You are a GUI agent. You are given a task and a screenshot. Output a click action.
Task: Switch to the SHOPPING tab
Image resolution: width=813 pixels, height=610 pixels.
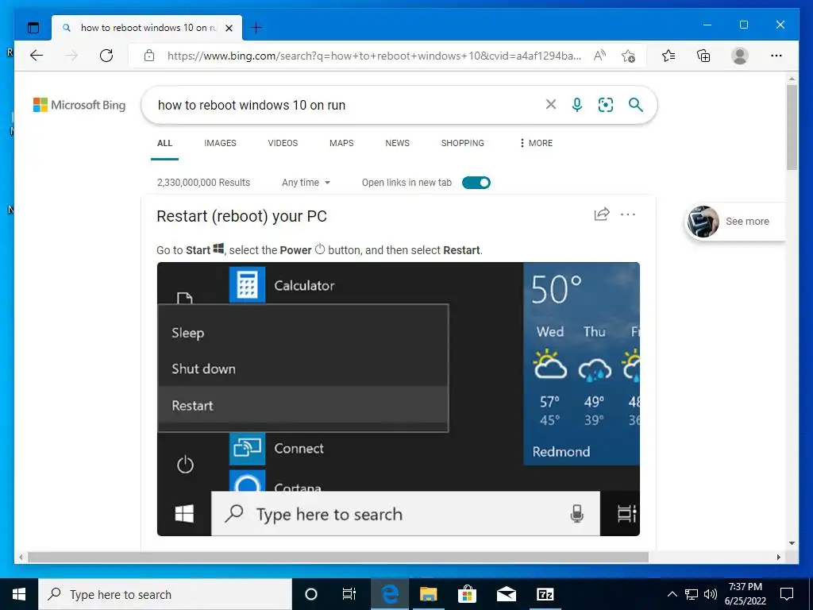coord(463,143)
